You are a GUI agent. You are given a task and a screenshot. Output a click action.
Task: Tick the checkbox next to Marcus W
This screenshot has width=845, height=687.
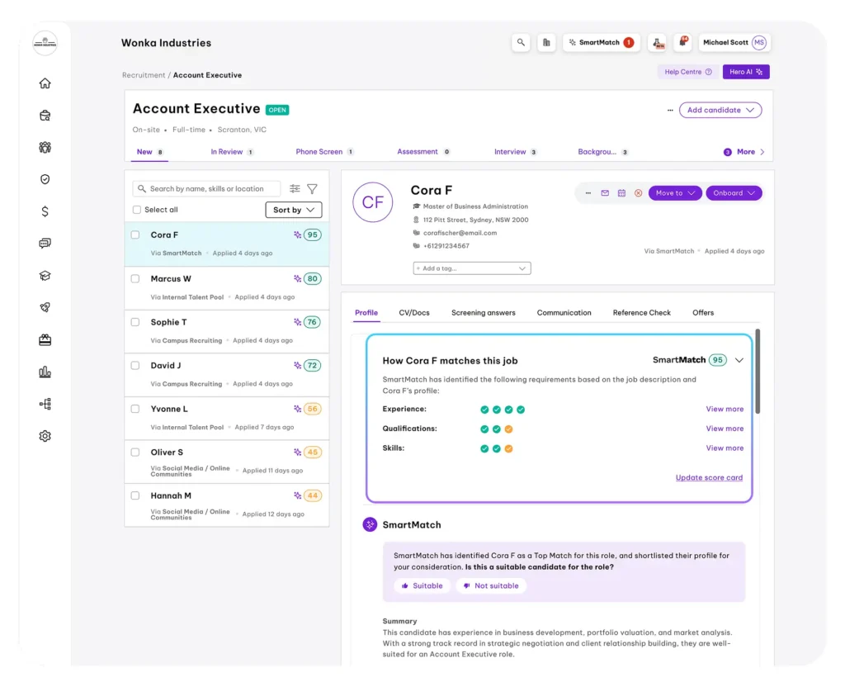(x=136, y=278)
